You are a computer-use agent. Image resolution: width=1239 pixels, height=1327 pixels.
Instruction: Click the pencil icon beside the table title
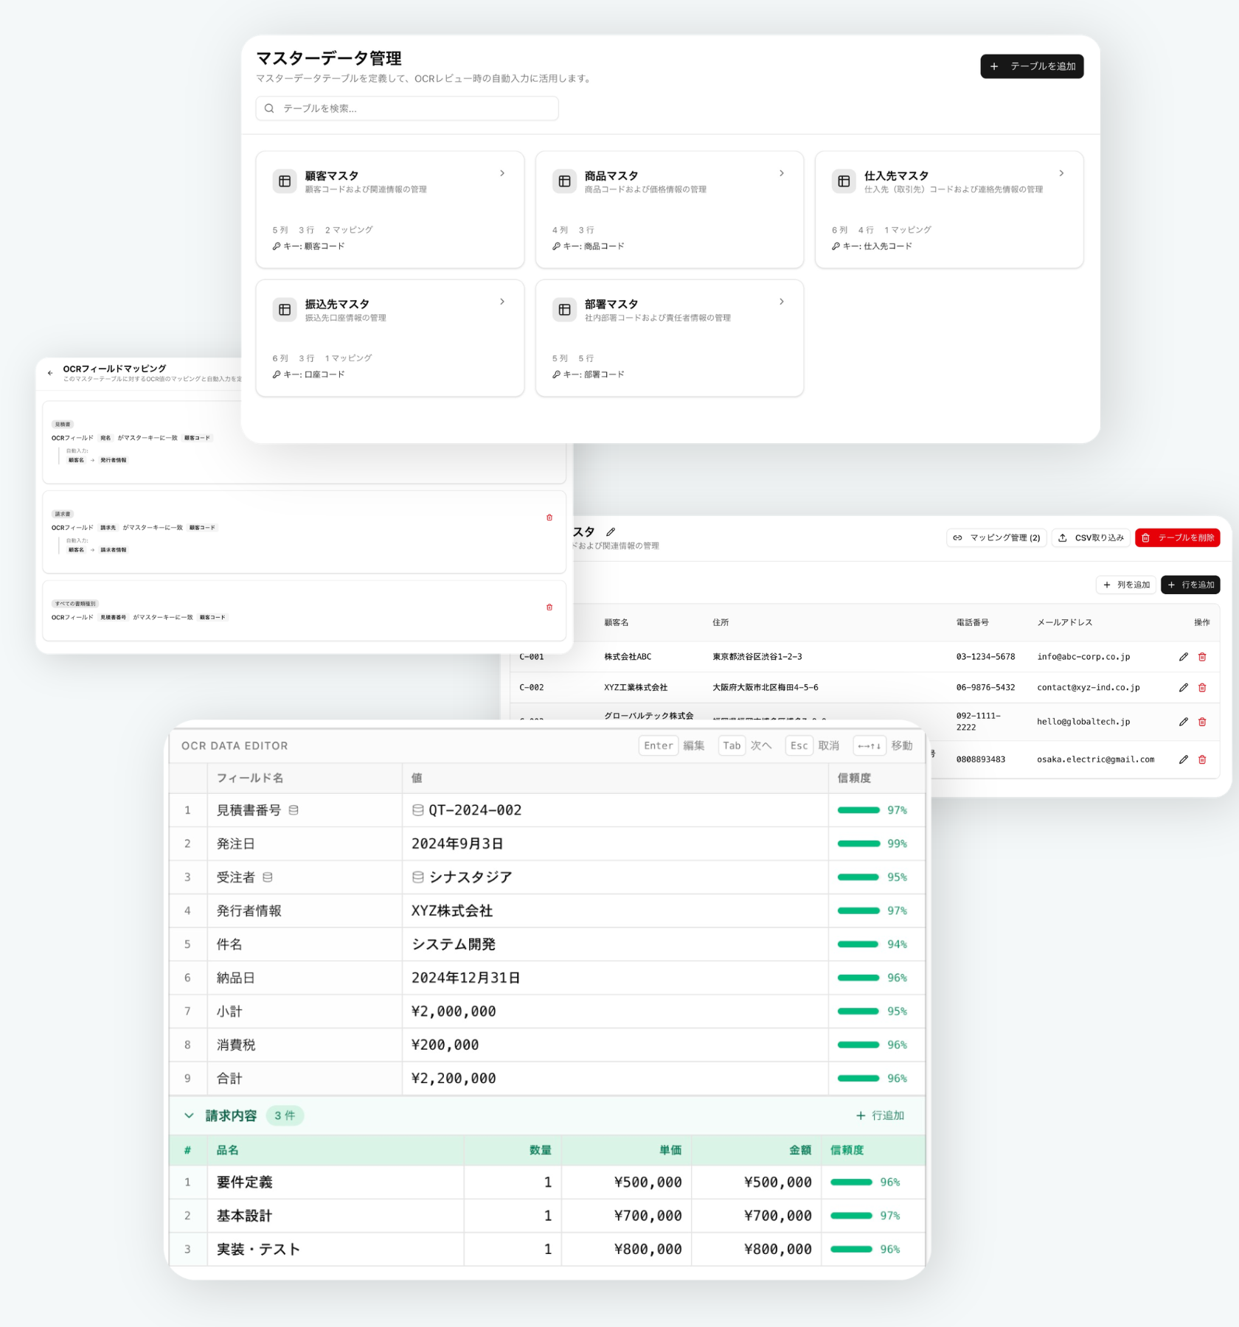tap(611, 532)
